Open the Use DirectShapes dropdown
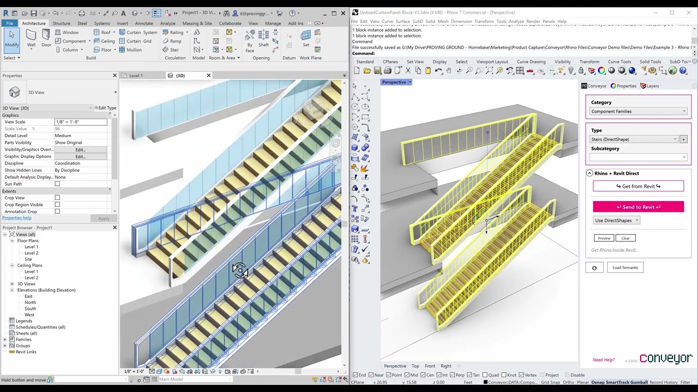Viewport: 698px width, 392px height. click(x=616, y=220)
